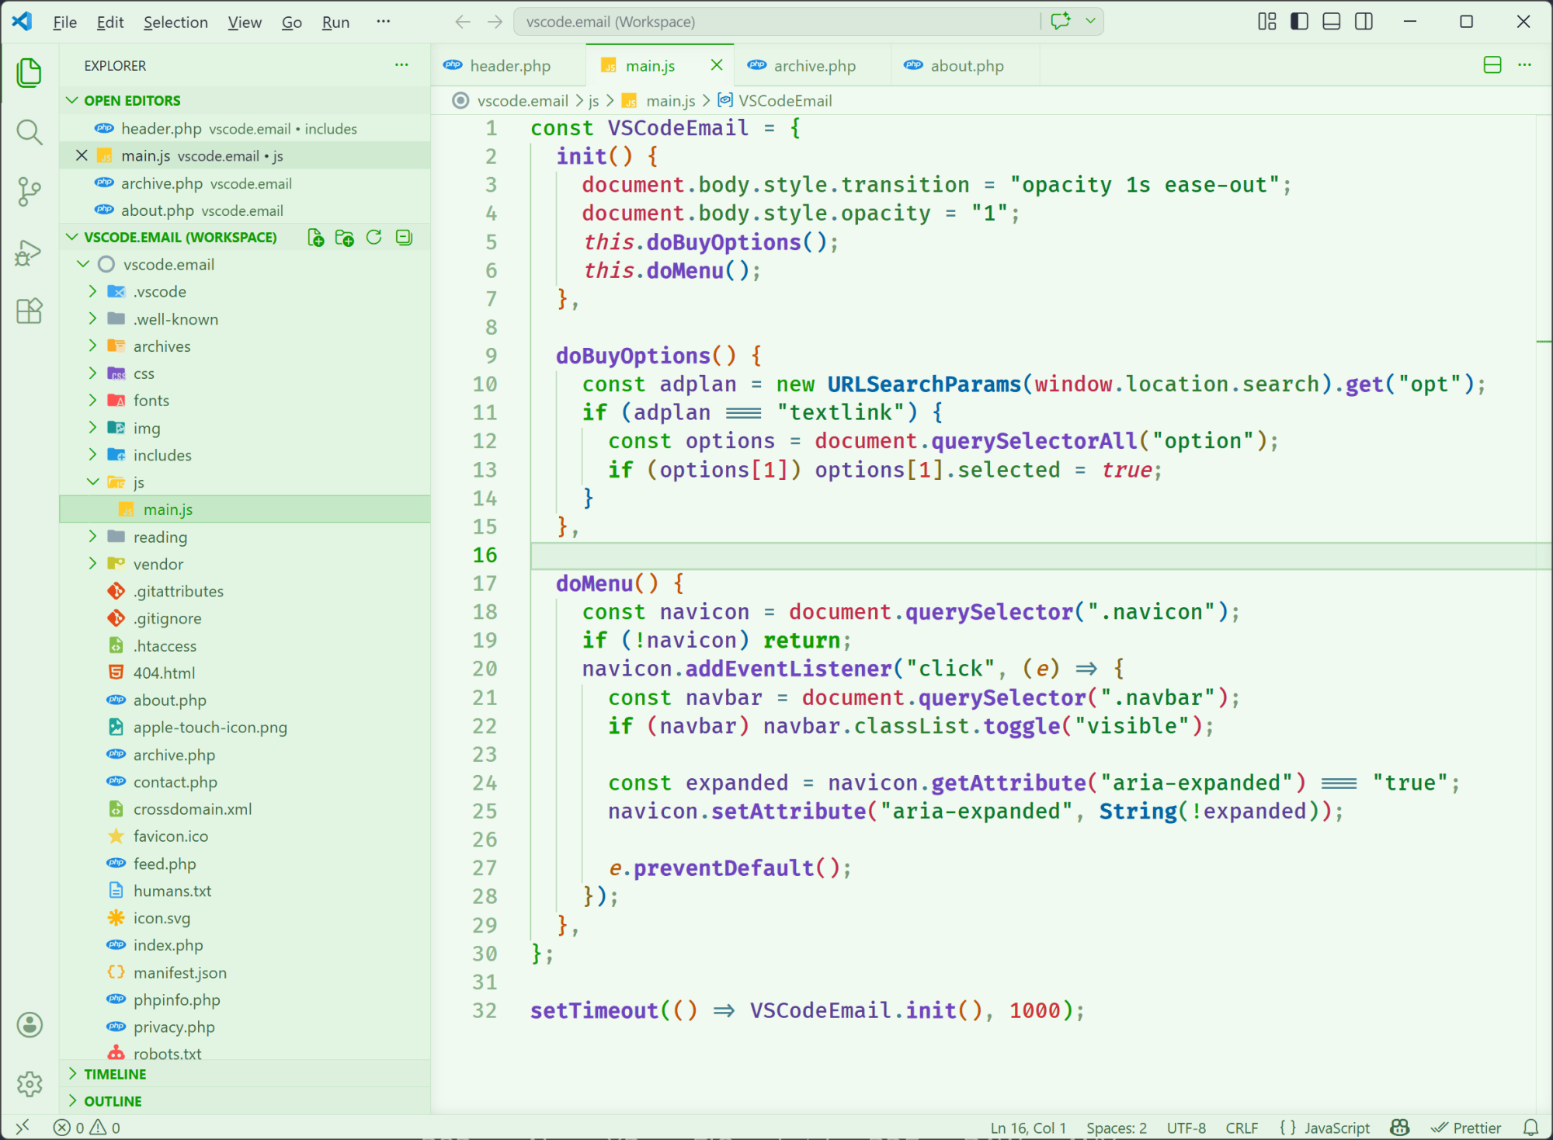This screenshot has width=1553, height=1140.
Task: Open the Run and Debug view
Action: coord(29,252)
